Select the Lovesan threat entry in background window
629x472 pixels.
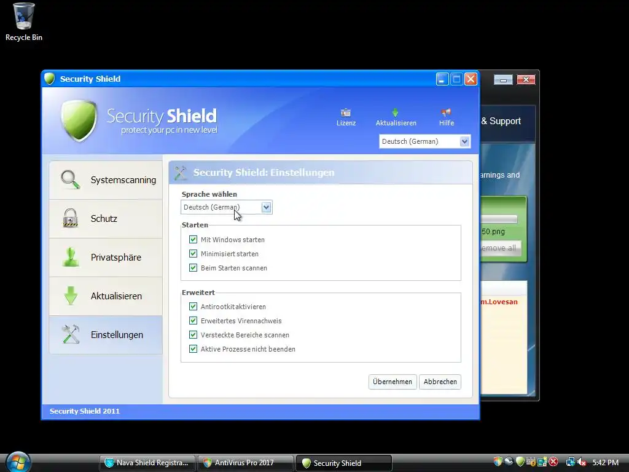click(499, 302)
